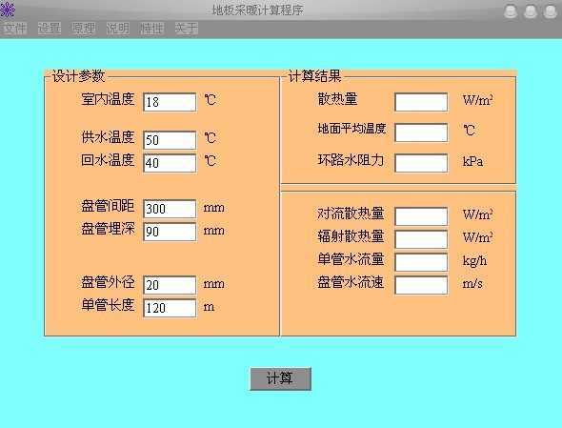This screenshot has width=562, height=428.
Task: Click the 单管长度 label
Action: [108, 305]
